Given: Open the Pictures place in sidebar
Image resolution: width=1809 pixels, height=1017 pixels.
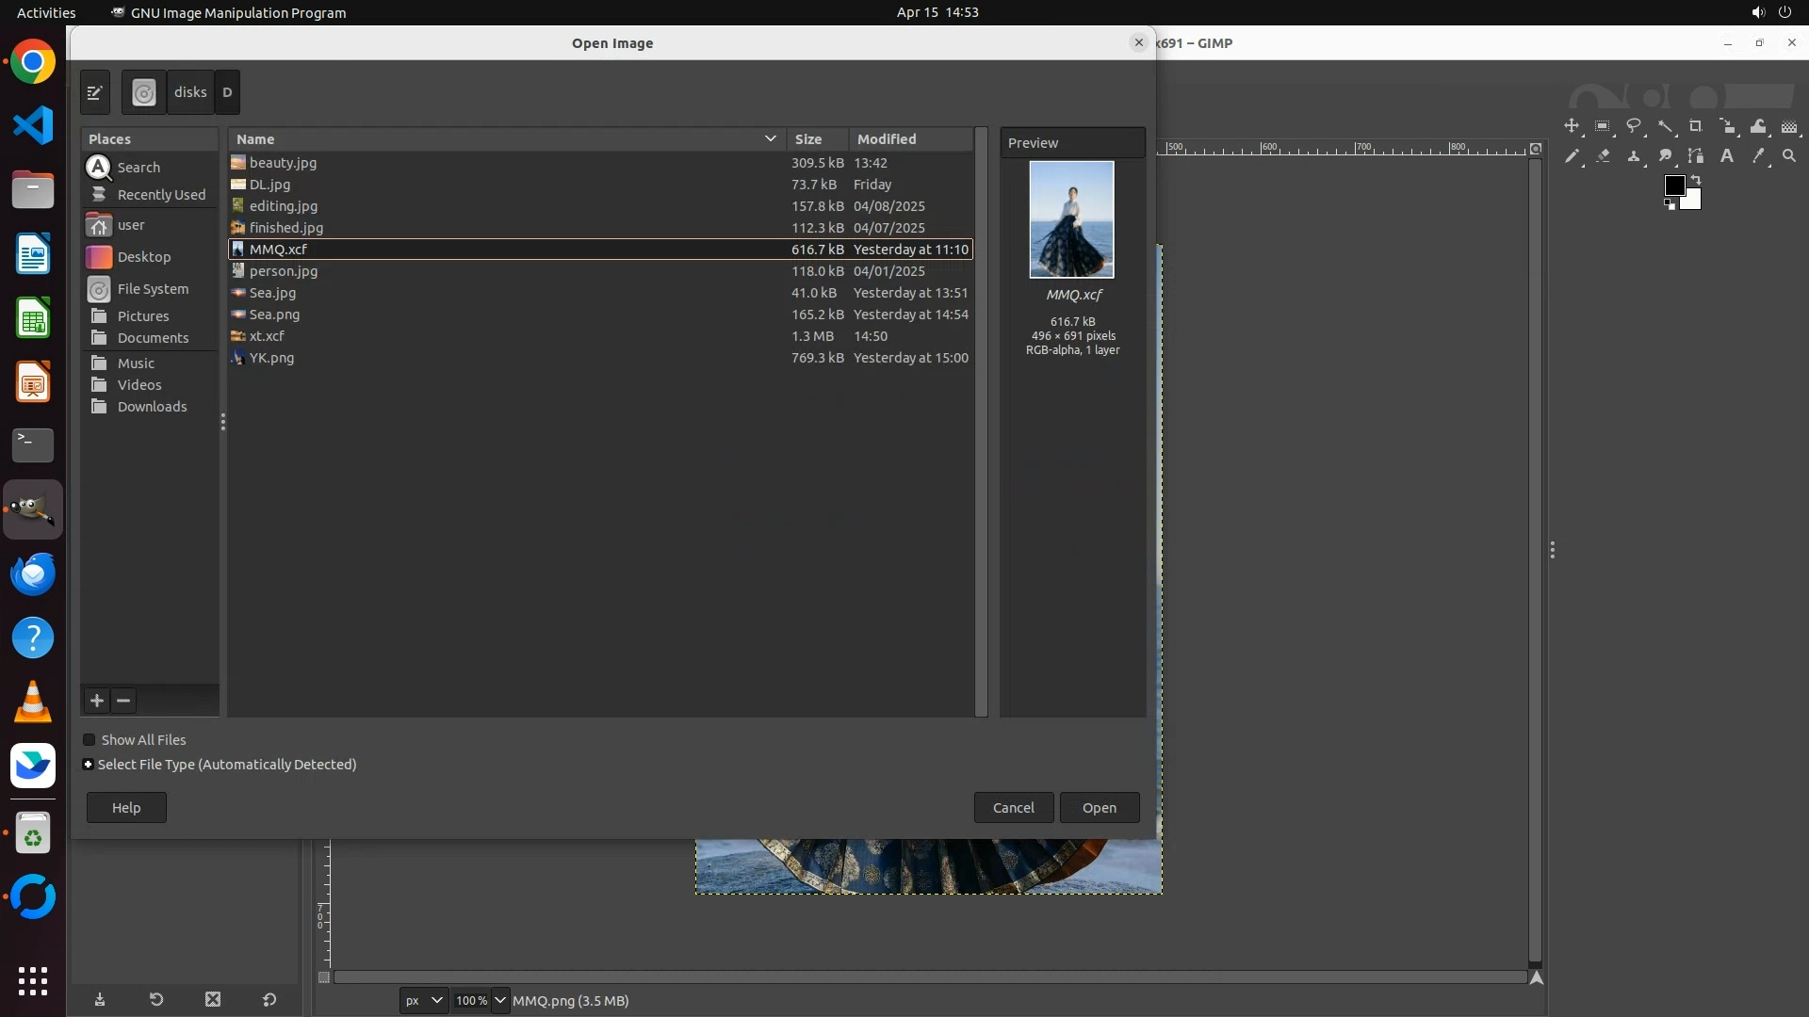Looking at the screenshot, I should click(x=143, y=316).
